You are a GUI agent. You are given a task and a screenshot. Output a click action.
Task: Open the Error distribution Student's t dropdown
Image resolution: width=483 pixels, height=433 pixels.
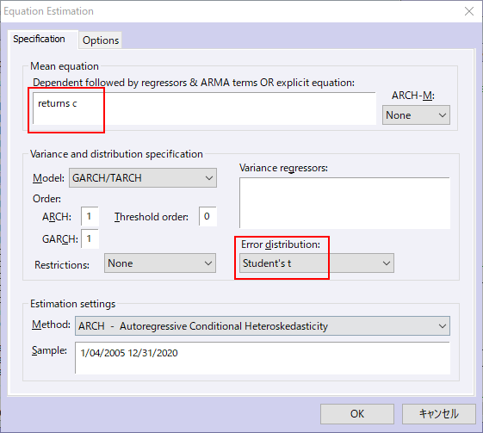click(x=317, y=263)
